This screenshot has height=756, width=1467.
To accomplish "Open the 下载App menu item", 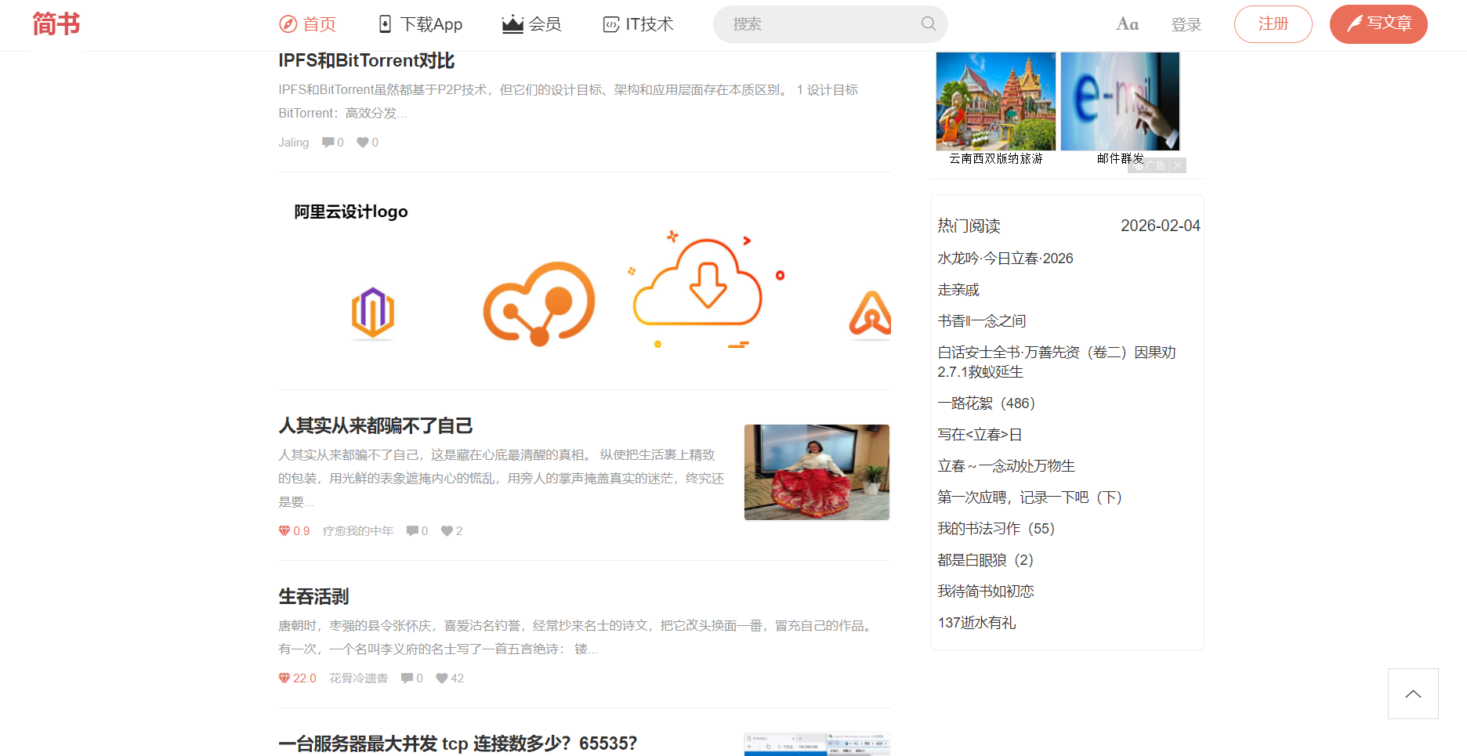I will click(x=420, y=24).
